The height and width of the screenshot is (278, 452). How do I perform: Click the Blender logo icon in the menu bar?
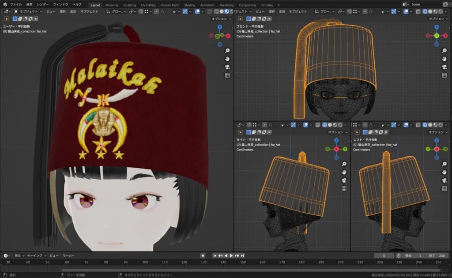pyautogui.click(x=5, y=4)
